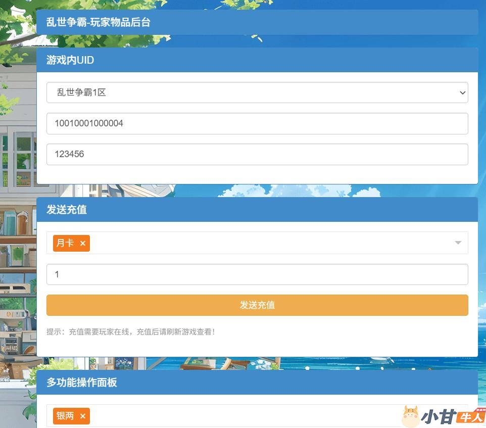Click the 游戏内UID panel header
The width and height of the screenshot is (486, 428).
257,60
